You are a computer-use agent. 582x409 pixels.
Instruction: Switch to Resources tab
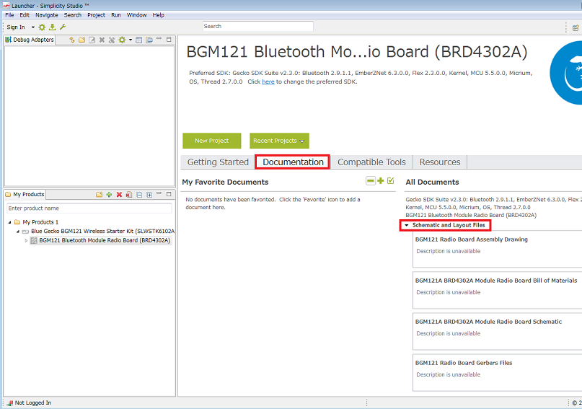coord(440,162)
